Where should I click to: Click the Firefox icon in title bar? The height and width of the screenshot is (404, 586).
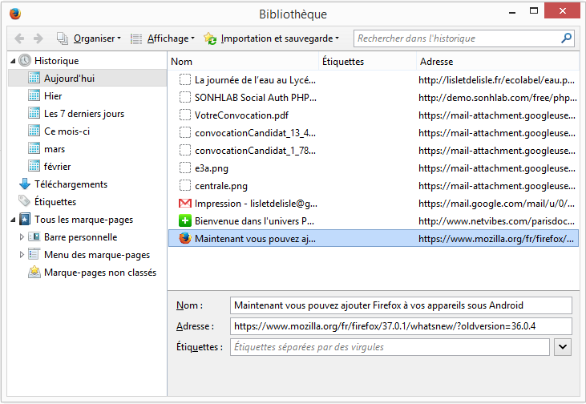click(14, 14)
